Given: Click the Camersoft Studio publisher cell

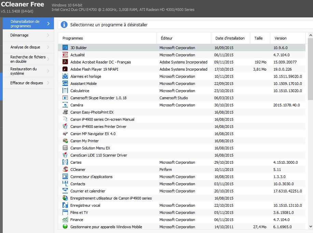Looking at the screenshot, I should pyautogui.click(x=174, y=98).
